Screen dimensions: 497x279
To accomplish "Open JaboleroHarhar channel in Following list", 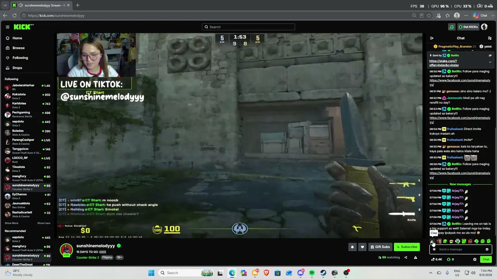I will coord(27,87).
